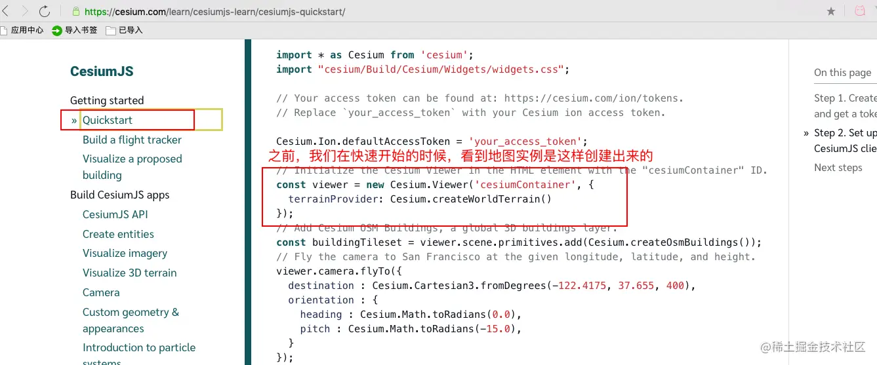Open Introduction to particle systems link
Screen dimensions: 877x365
point(139,355)
